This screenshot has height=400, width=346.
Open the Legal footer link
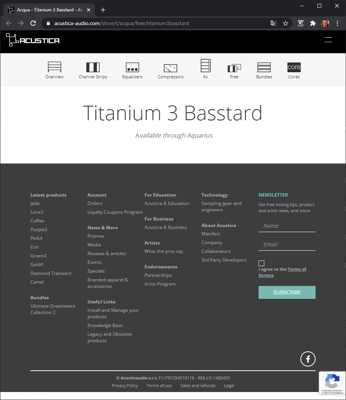[x=229, y=386]
